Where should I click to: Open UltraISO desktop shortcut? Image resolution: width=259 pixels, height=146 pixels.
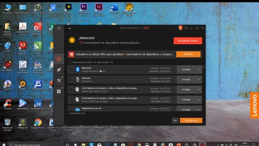(7, 85)
